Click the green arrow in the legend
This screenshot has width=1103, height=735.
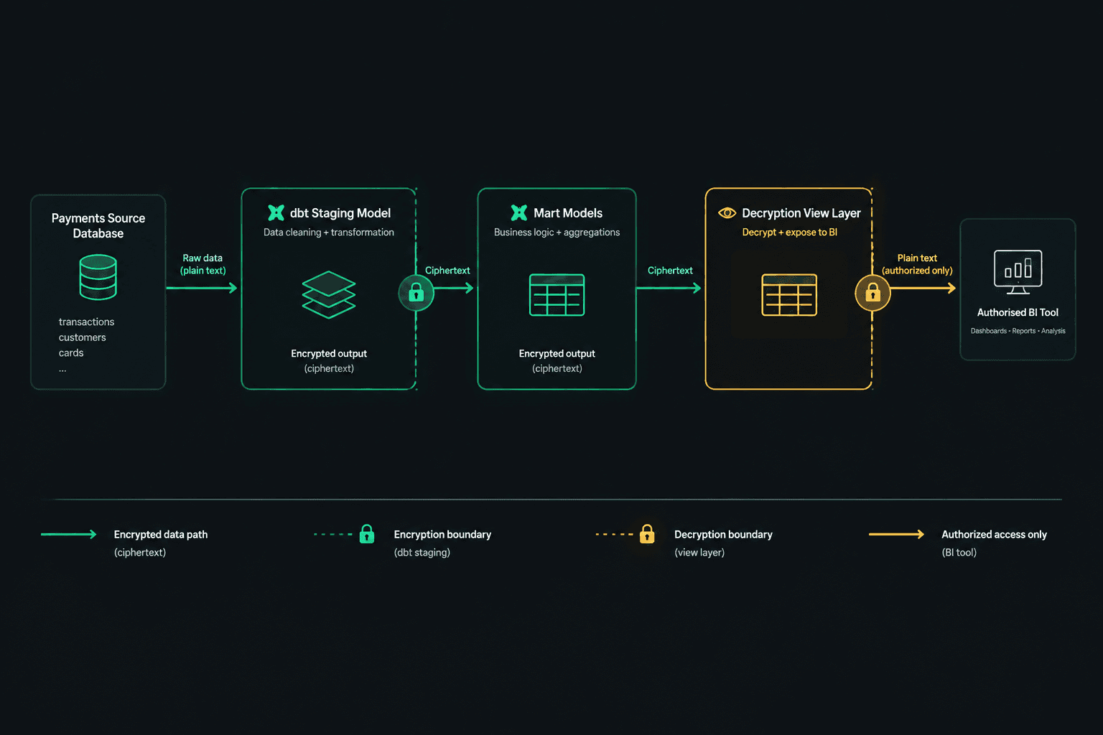(x=69, y=534)
